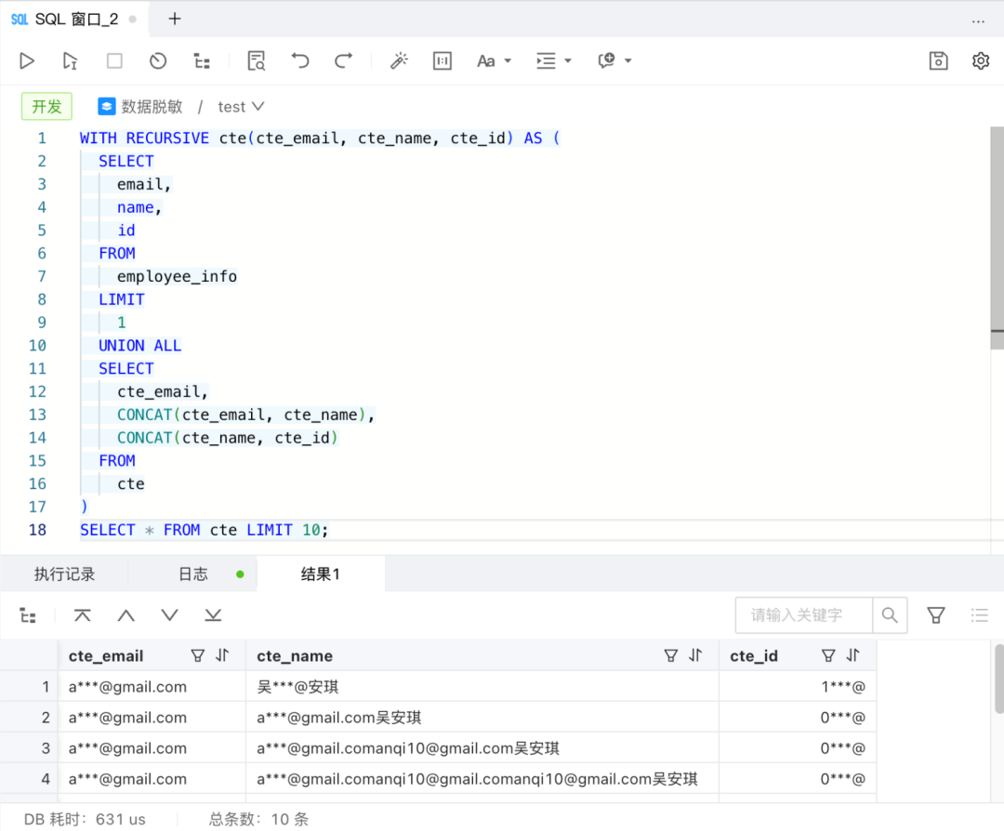The width and height of the screenshot is (1004, 831).
Task: Click the 总条数 10 条 status text
Action: [258, 819]
